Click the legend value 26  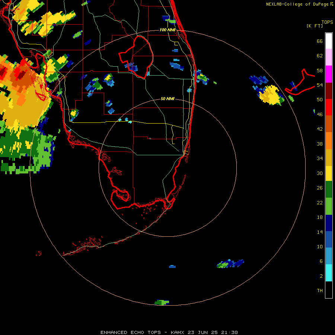pyautogui.click(x=320, y=188)
